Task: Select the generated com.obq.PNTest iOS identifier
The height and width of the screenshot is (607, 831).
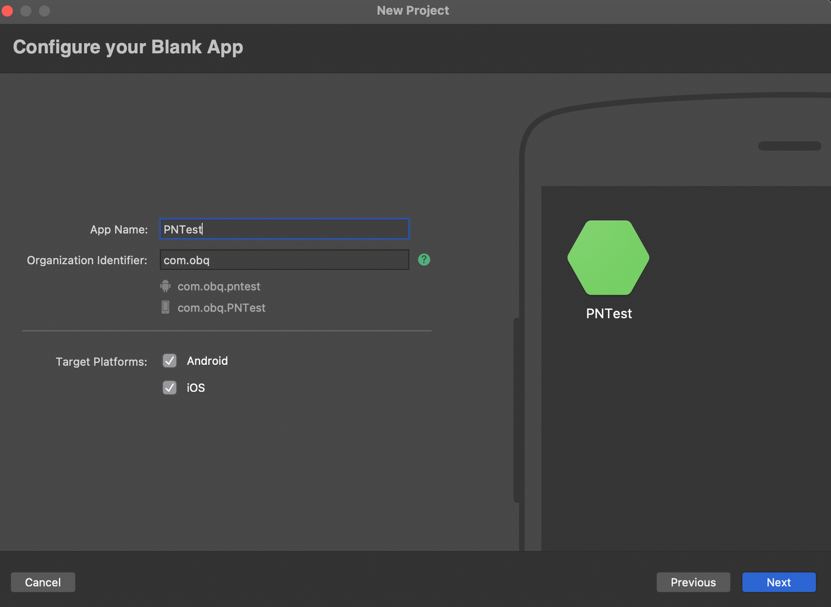Action: click(x=221, y=307)
